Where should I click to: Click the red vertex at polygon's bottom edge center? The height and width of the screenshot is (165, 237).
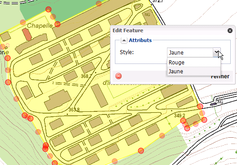pyautogui.click(x=141, y=151)
